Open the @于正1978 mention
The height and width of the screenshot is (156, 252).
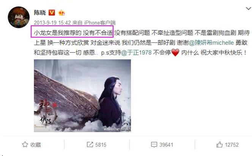pyautogui.click(x=136, y=52)
